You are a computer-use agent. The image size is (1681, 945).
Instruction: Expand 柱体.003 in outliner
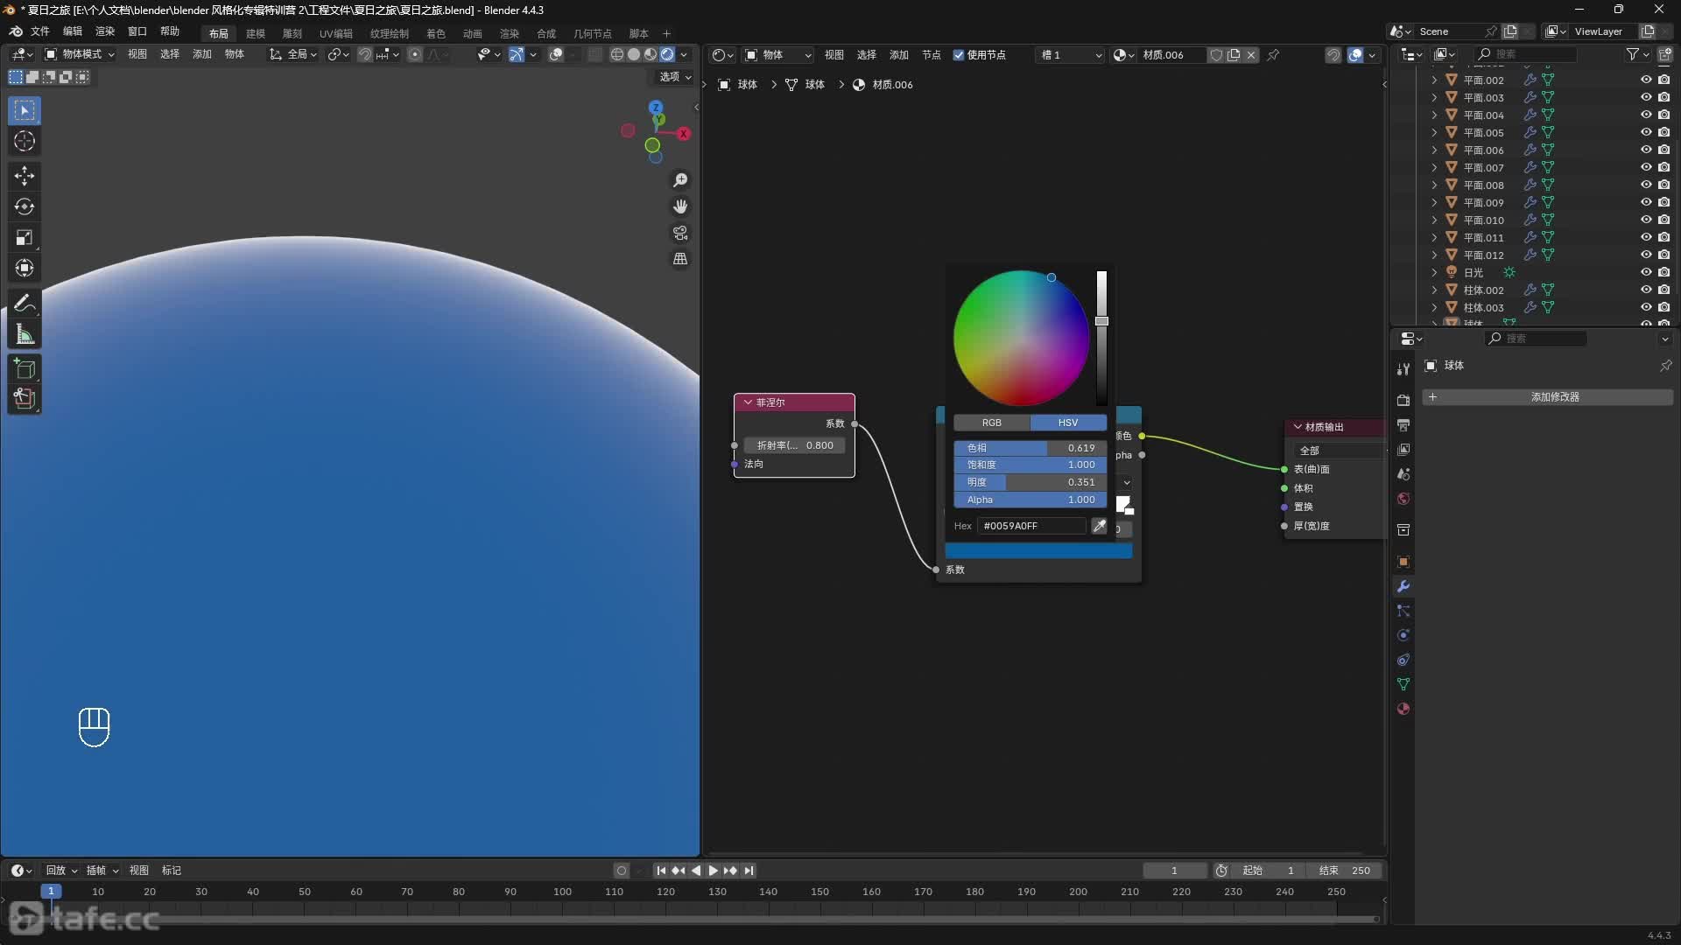[x=1434, y=307]
